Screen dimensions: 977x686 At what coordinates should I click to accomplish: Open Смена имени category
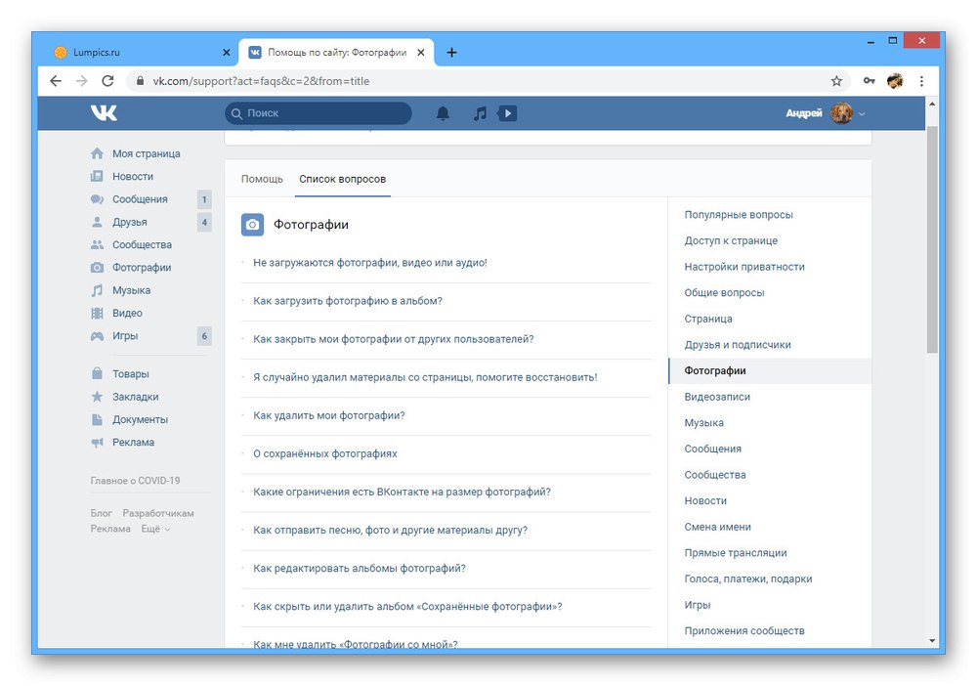click(717, 527)
